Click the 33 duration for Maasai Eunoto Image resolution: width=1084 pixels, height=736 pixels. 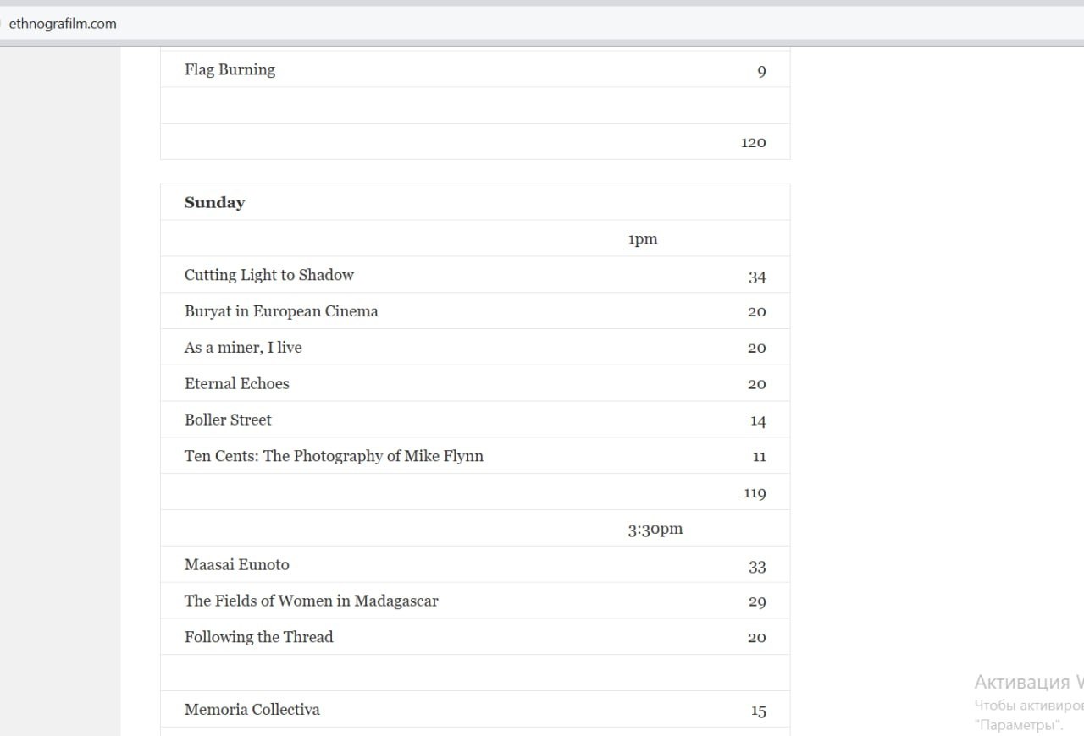coord(756,567)
